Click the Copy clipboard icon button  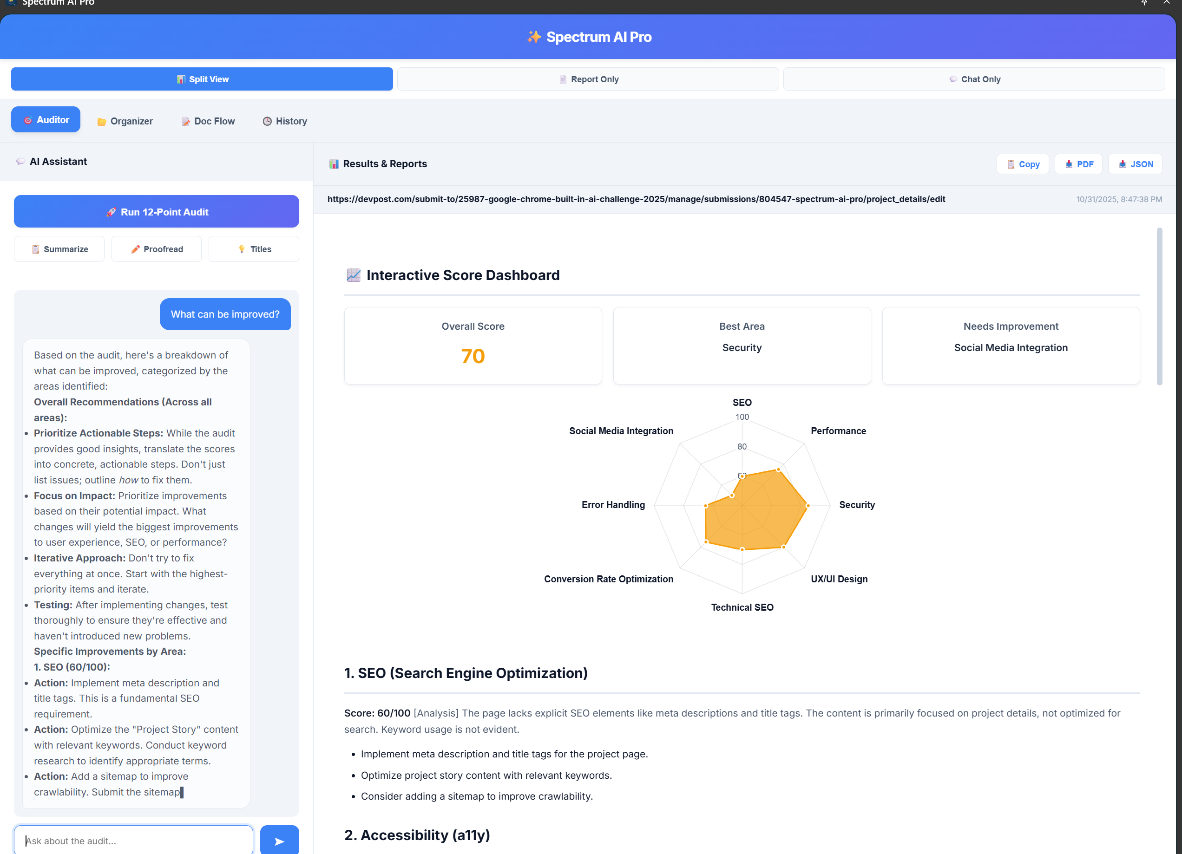coord(1022,164)
